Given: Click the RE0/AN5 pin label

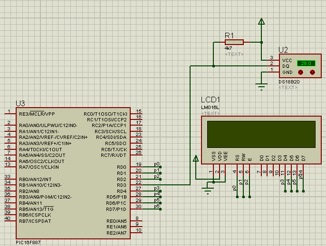Looking at the screenshot, I should click(x=116, y=221).
